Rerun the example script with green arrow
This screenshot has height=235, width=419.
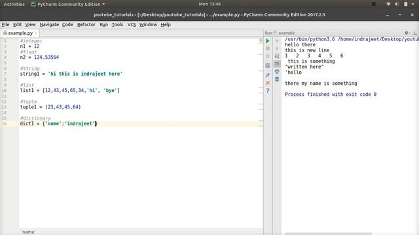[x=268, y=40]
